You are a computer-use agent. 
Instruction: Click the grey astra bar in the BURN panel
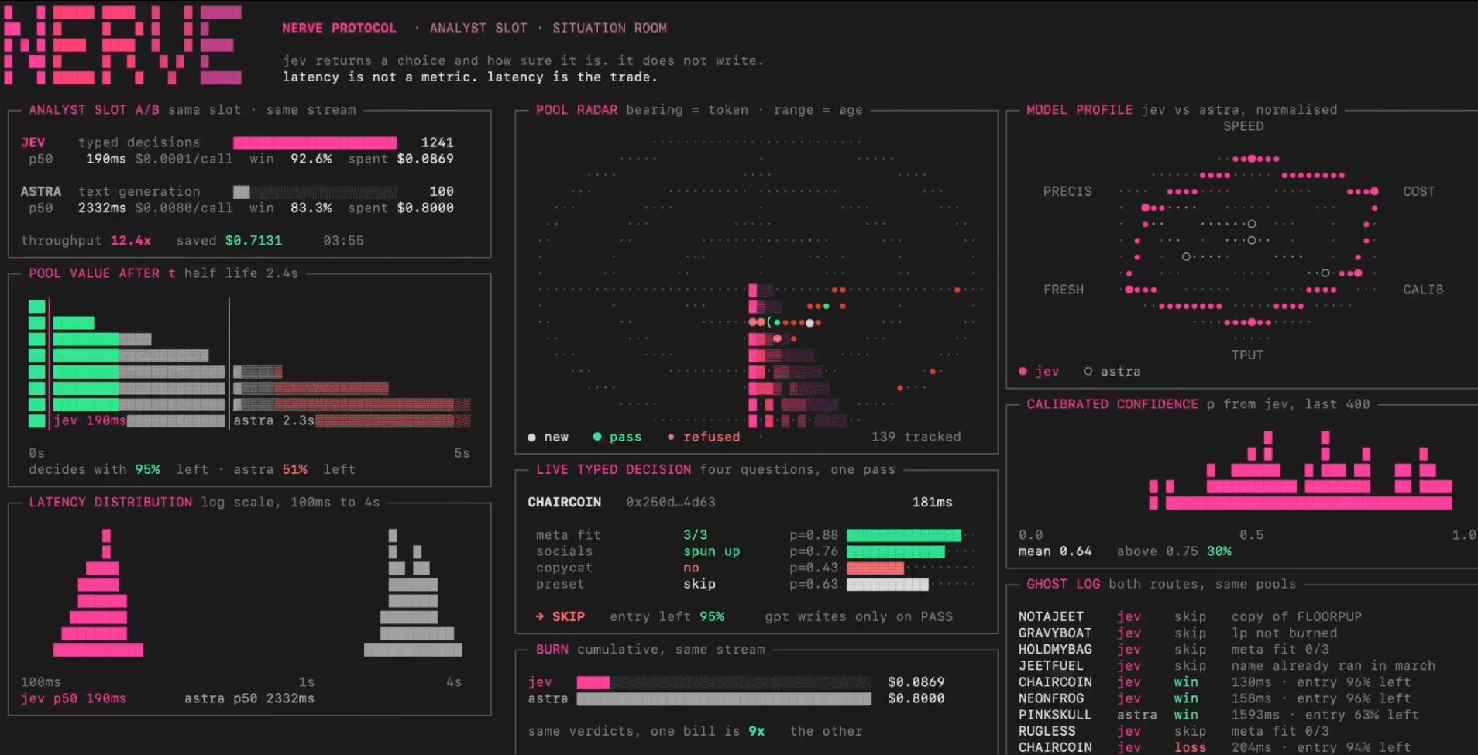tap(724, 698)
